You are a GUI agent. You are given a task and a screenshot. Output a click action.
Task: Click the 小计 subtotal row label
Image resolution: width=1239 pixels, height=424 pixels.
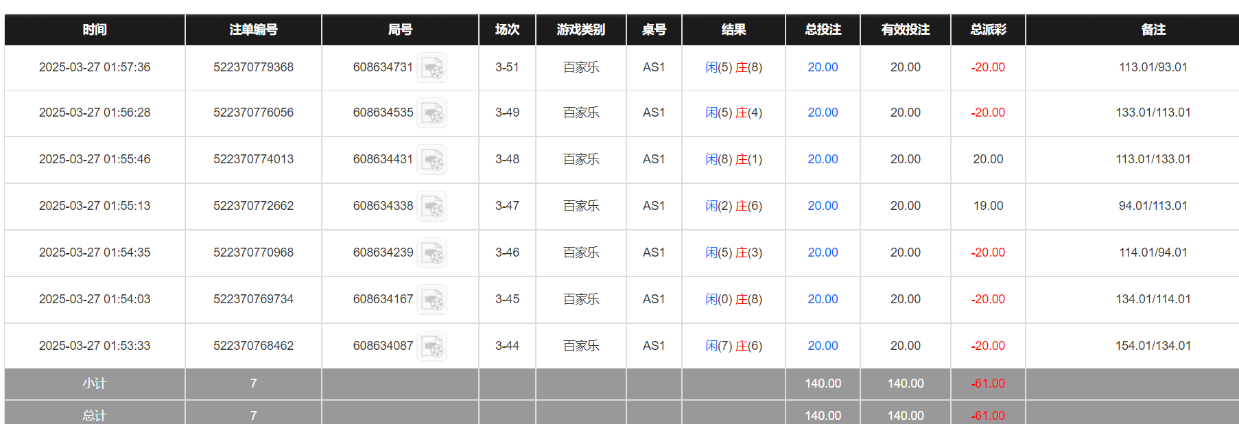click(x=95, y=384)
